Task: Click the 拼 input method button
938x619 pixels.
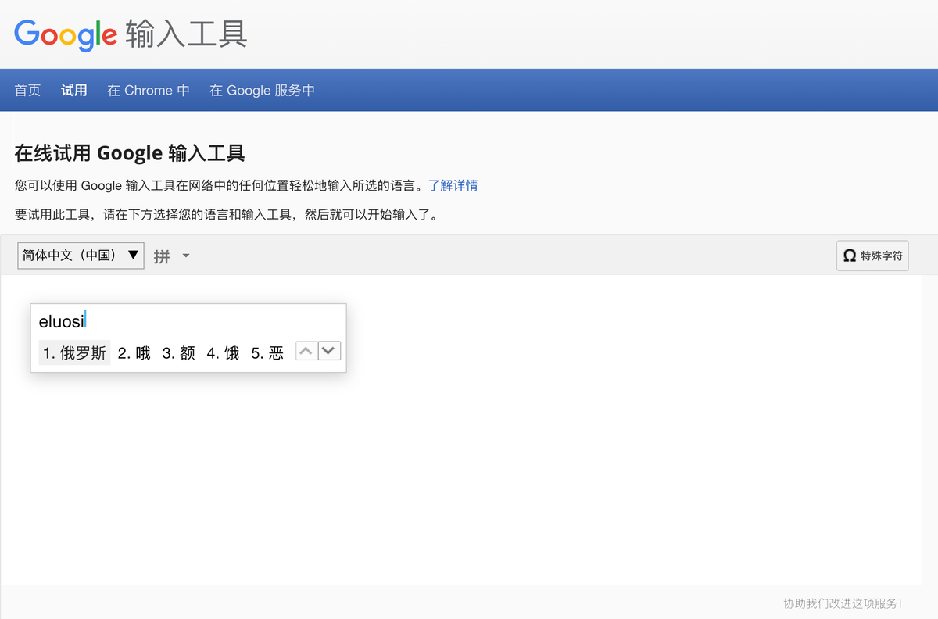Action: point(162,256)
